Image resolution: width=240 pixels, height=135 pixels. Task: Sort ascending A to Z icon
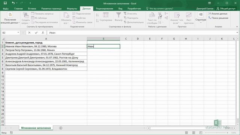pyautogui.click(x=97, y=15)
